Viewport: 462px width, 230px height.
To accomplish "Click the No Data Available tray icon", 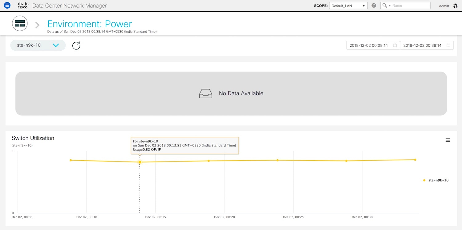I will click(206, 93).
